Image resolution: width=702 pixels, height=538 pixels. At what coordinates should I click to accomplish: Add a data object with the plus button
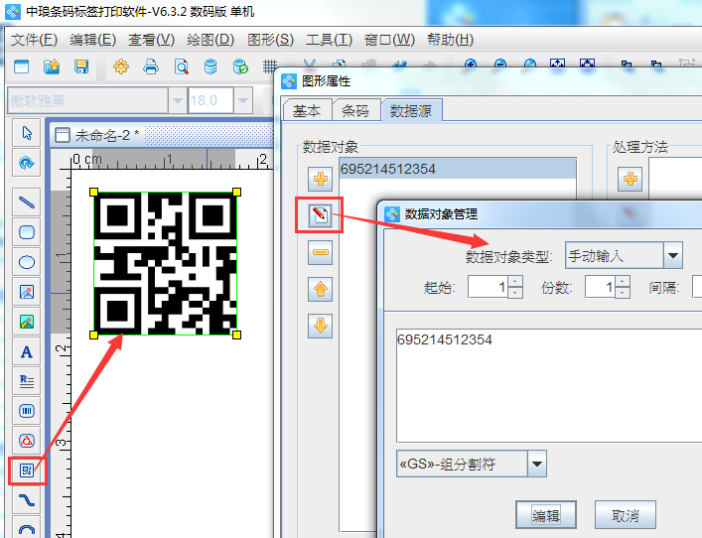coord(320,179)
